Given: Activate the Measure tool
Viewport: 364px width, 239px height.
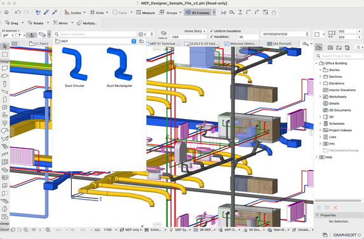Looking at the screenshot, I should point(145,13).
